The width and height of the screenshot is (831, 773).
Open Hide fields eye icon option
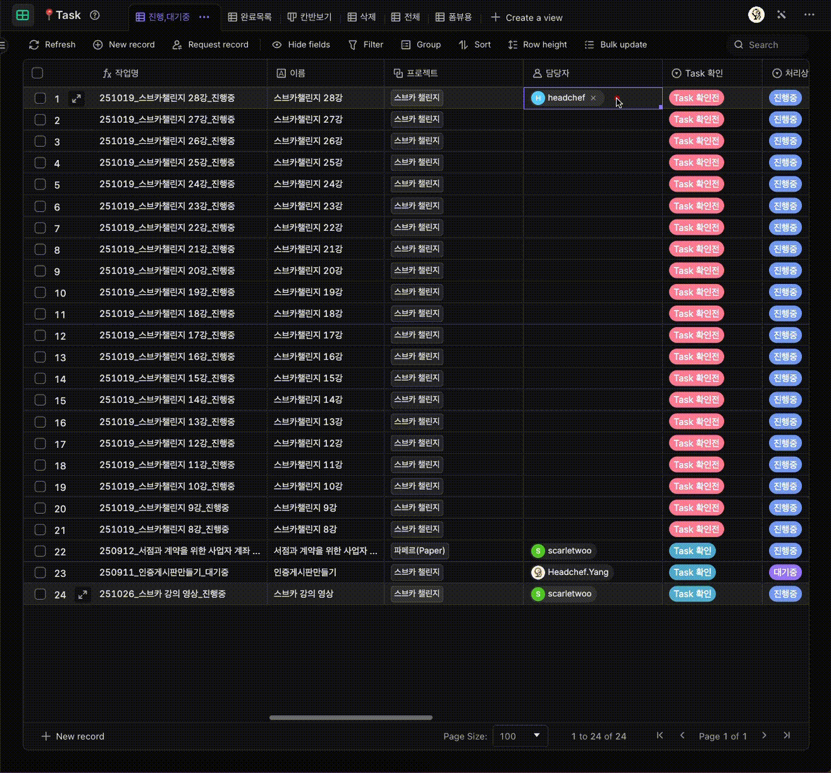click(277, 44)
